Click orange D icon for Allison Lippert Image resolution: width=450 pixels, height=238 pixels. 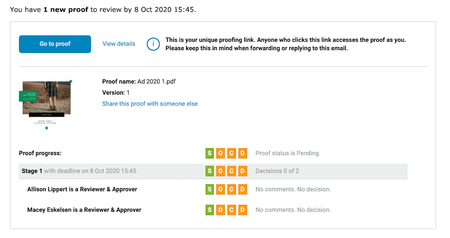pyautogui.click(x=242, y=189)
